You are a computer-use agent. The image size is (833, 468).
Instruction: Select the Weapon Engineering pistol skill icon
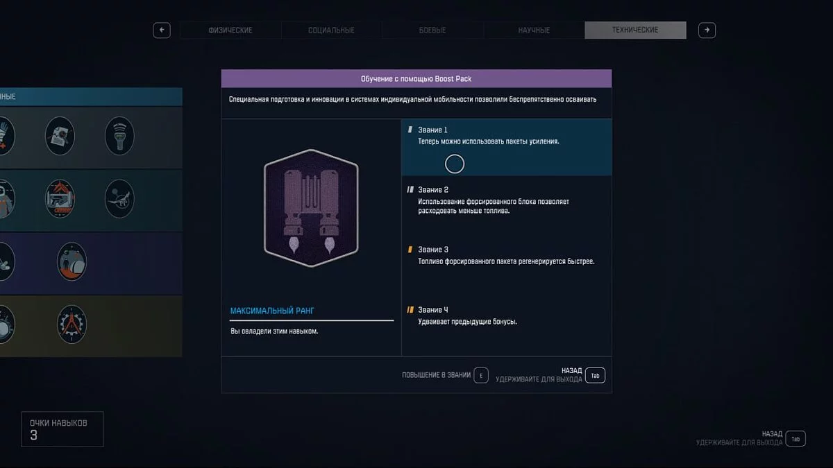click(60, 199)
